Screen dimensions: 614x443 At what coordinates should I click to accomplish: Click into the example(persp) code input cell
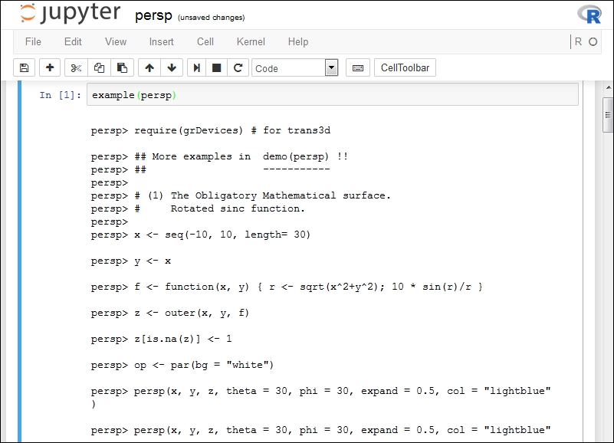pos(333,95)
